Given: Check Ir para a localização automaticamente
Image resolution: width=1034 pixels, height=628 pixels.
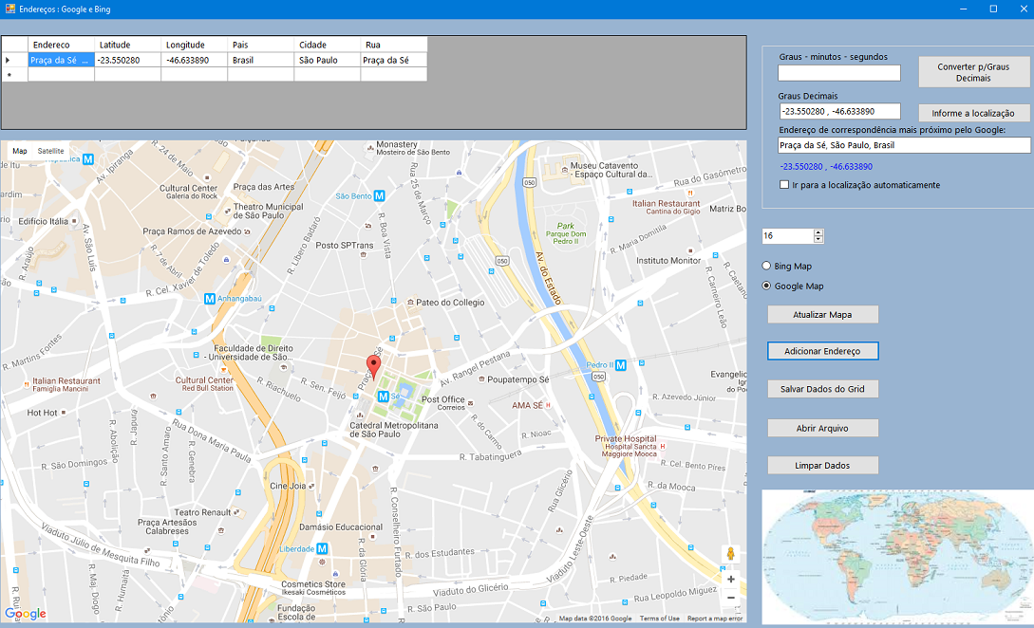Looking at the screenshot, I should pyautogui.click(x=784, y=185).
